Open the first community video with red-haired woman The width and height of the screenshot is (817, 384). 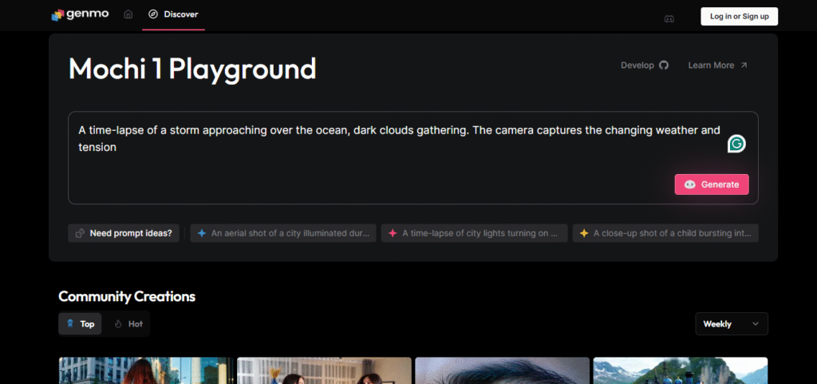pos(146,370)
